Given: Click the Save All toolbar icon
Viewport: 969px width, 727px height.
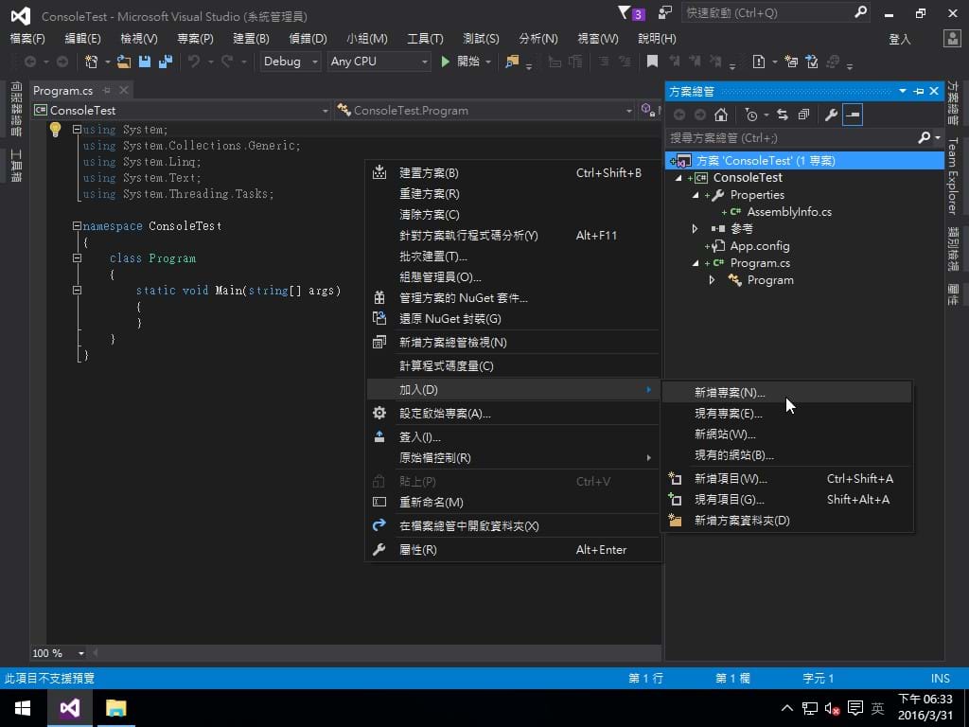Looking at the screenshot, I should click(x=166, y=62).
